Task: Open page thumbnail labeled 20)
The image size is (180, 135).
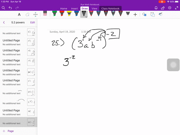Action: [31, 72]
